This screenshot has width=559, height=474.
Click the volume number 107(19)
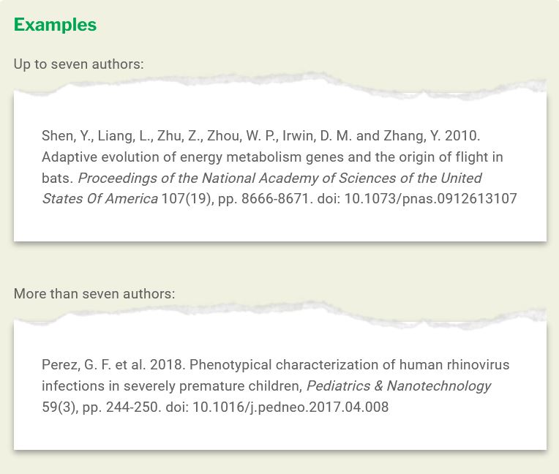point(186,199)
